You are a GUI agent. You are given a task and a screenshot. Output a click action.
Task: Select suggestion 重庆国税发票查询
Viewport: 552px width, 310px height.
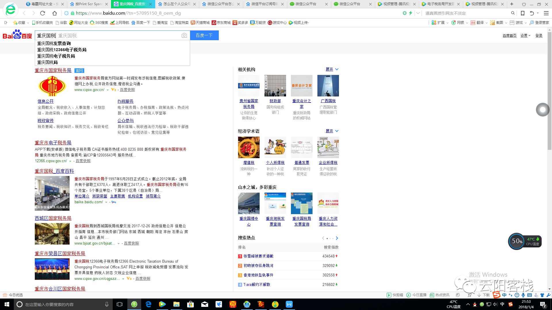coord(54,43)
